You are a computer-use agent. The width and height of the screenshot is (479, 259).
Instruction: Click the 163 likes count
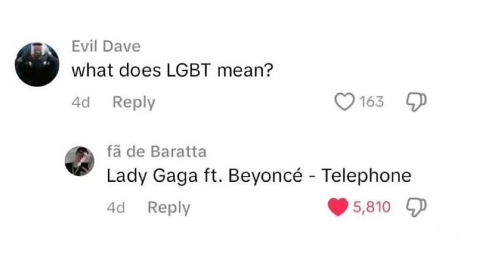tap(371, 102)
